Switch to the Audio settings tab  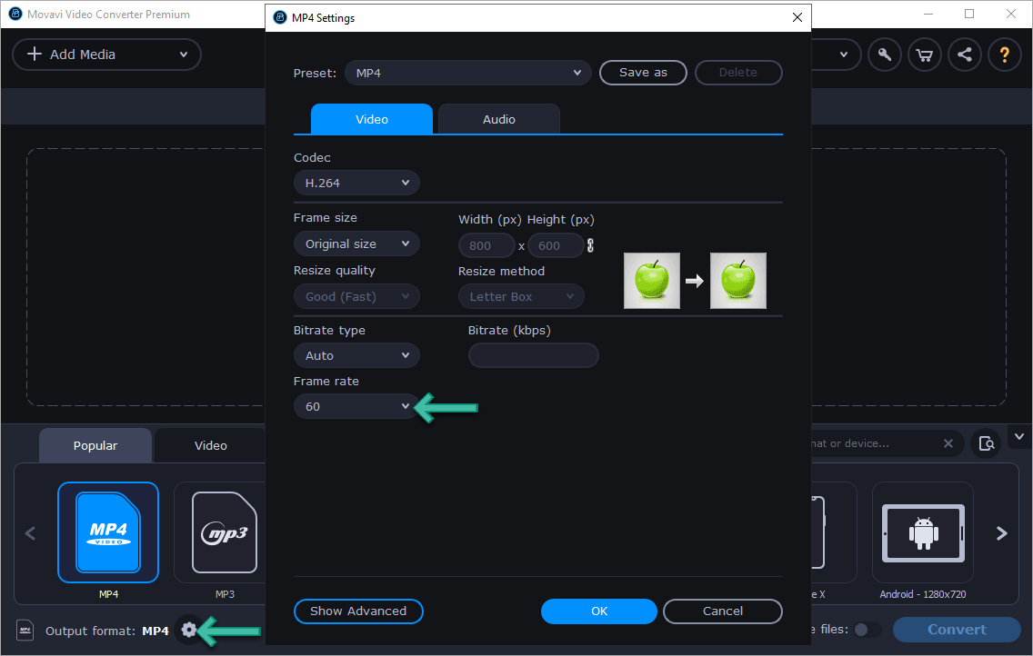[498, 119]
